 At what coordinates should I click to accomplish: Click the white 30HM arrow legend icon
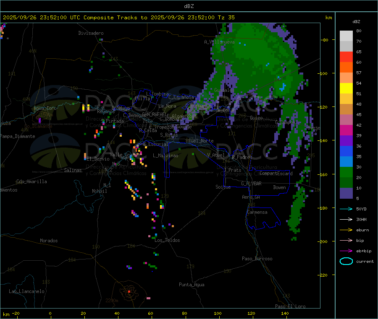click(346, 219)
